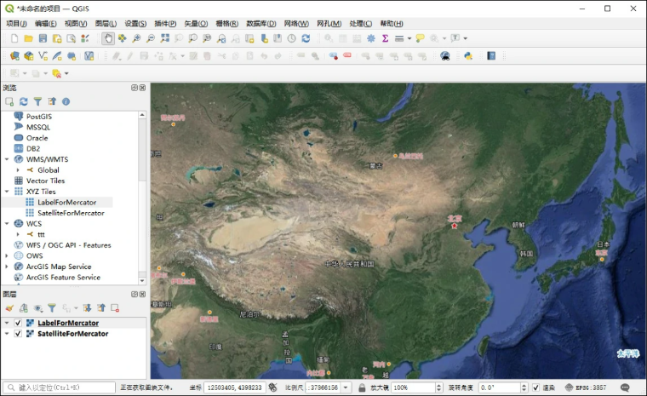Filter the Browser panel with funnel icon
Screen dimensions: 647x396
(x=37, y=101)
